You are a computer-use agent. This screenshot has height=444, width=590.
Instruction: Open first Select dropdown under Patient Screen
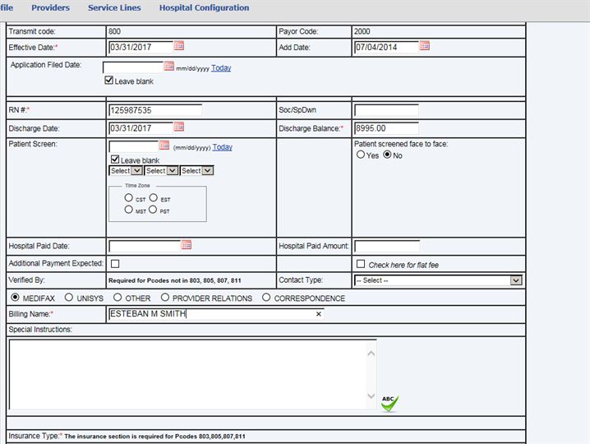[126, 171]
